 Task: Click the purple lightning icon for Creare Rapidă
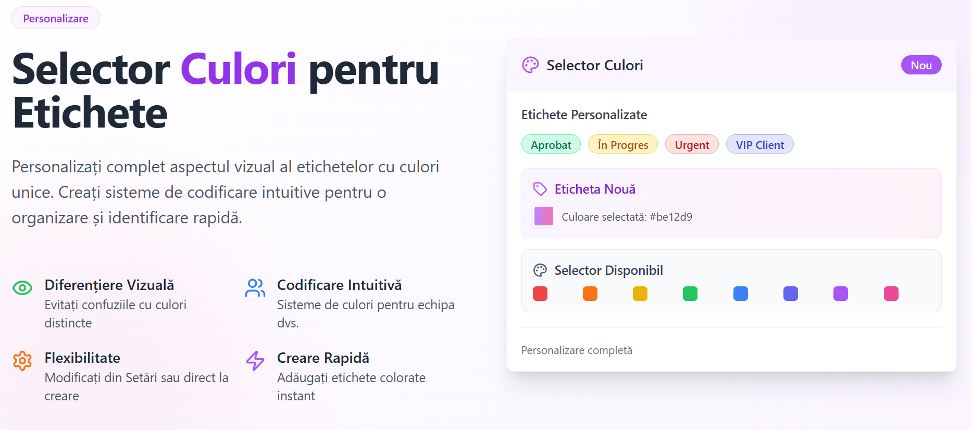tap(255, 360)
